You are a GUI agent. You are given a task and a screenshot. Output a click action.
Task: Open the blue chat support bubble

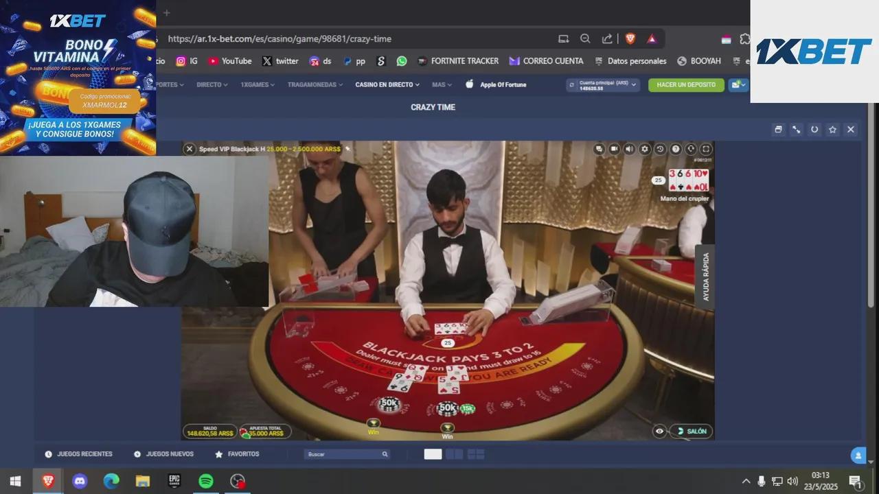pyautogui.click(x=858, y=455)
